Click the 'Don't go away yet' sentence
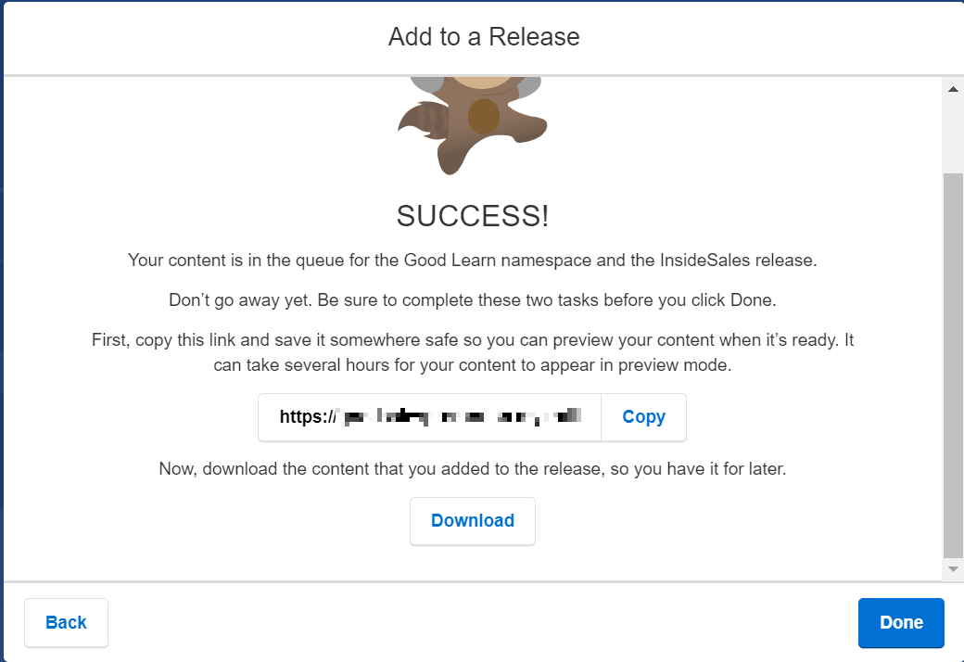964x662 pixels. pos(472,300)
